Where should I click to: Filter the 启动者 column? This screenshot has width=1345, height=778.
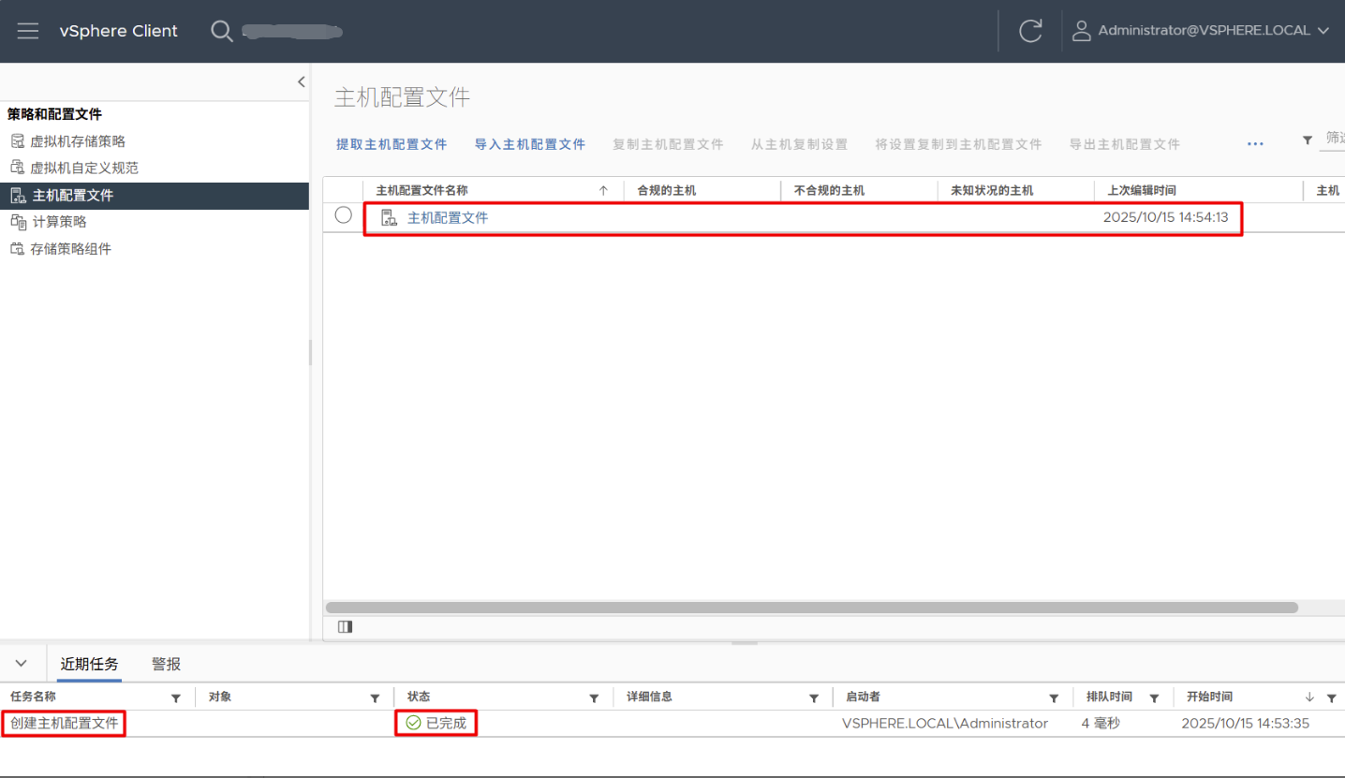click(1054, 698)
